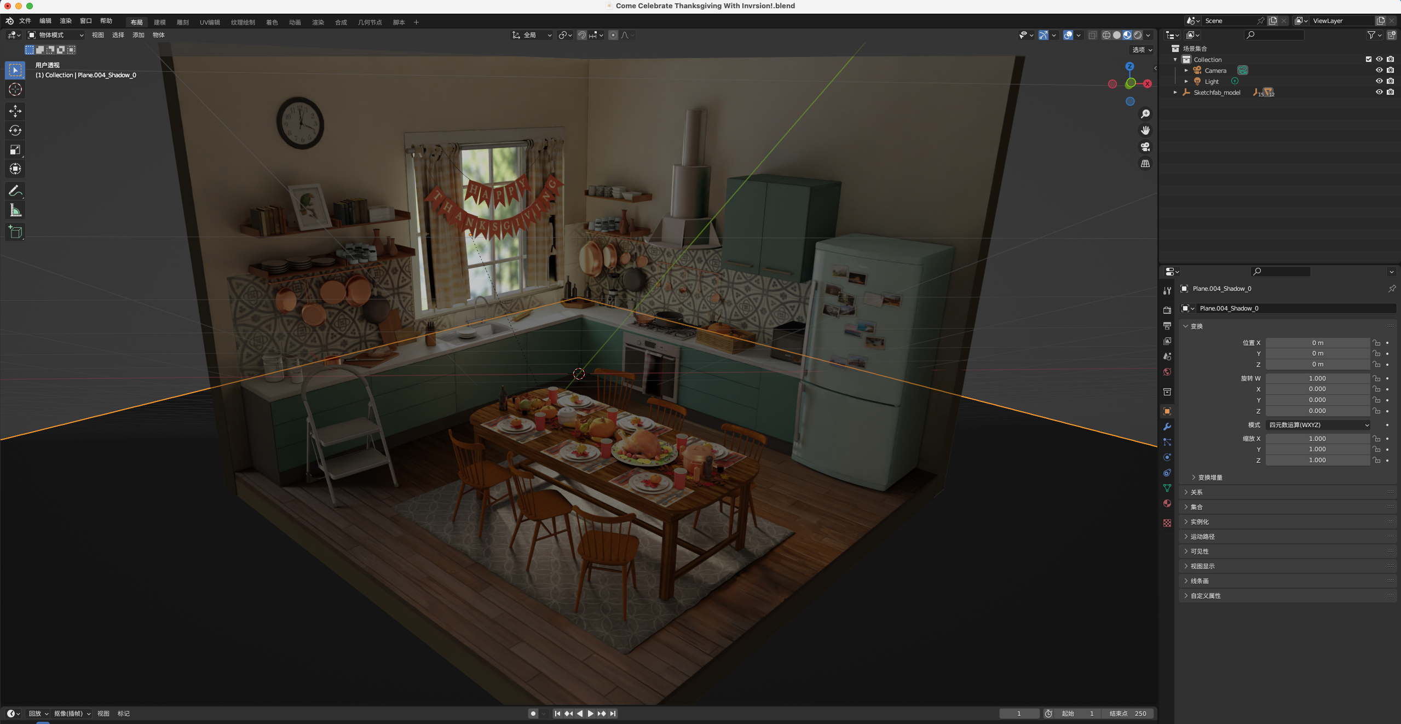Screen dimensions: 1401x724
Task: Open rotation mode dropdown 四元数运算(WXYZ)
Action: click(x=1318, y=425)
